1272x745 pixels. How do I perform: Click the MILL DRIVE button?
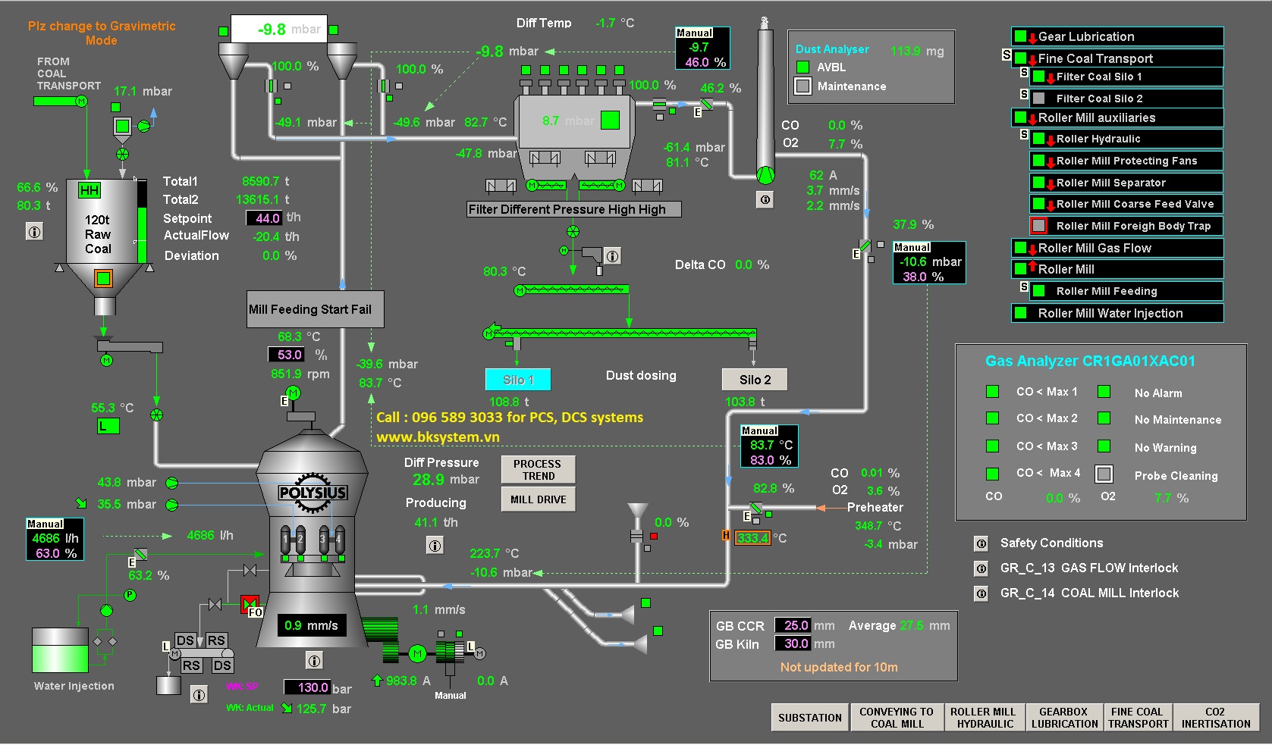point(538,499)
